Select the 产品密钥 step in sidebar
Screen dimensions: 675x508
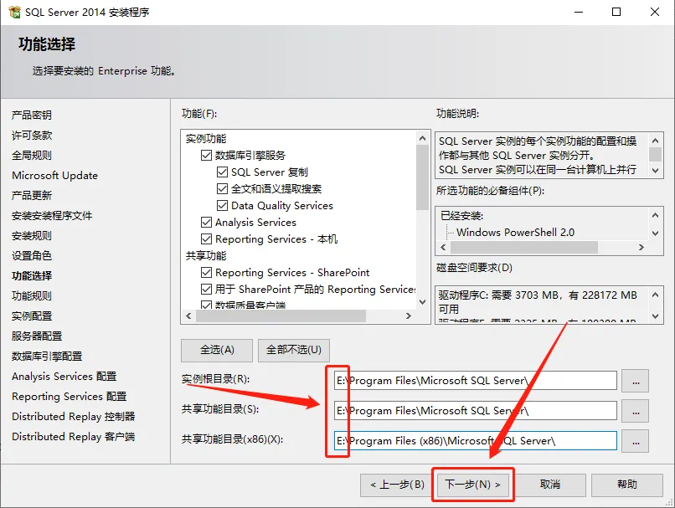[32, 115]
